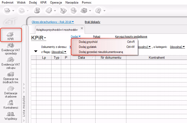Click the forward arrow toolbar icon

coord(22,11)
